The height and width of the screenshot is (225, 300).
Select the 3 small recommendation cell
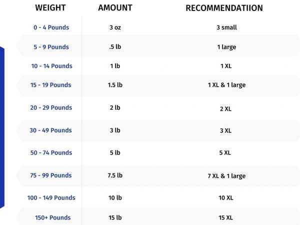click(x=226, y=27)
